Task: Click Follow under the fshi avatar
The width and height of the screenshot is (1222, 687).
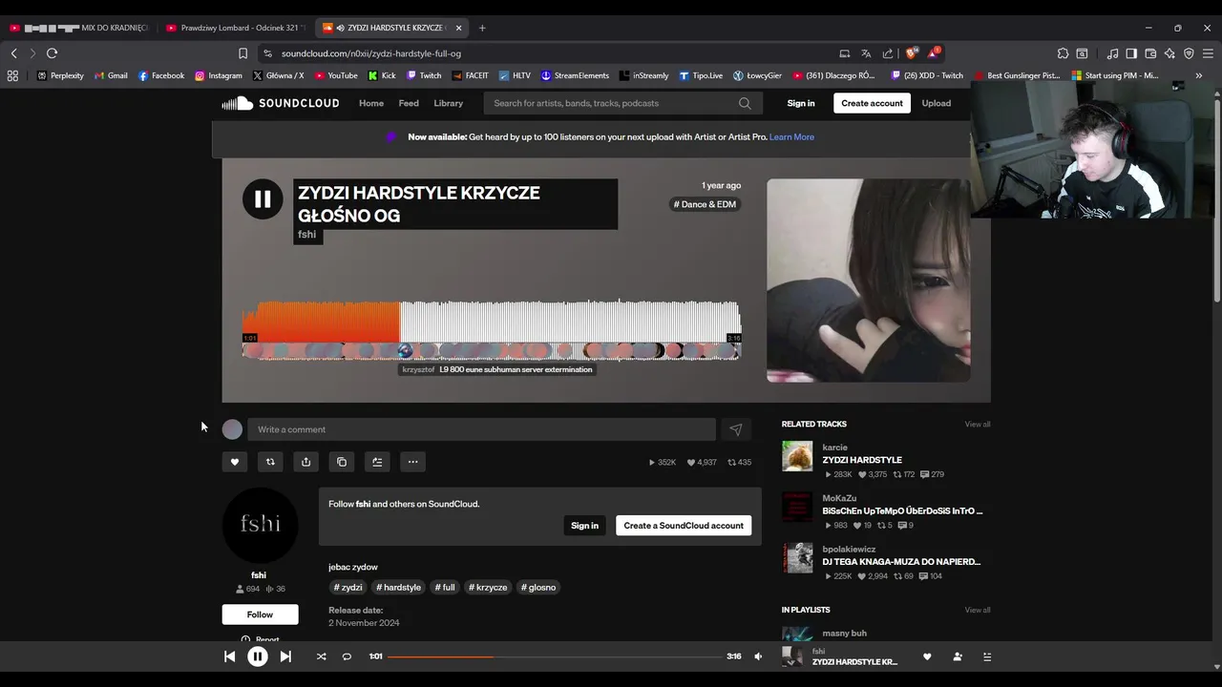Action: coord(260,614)
